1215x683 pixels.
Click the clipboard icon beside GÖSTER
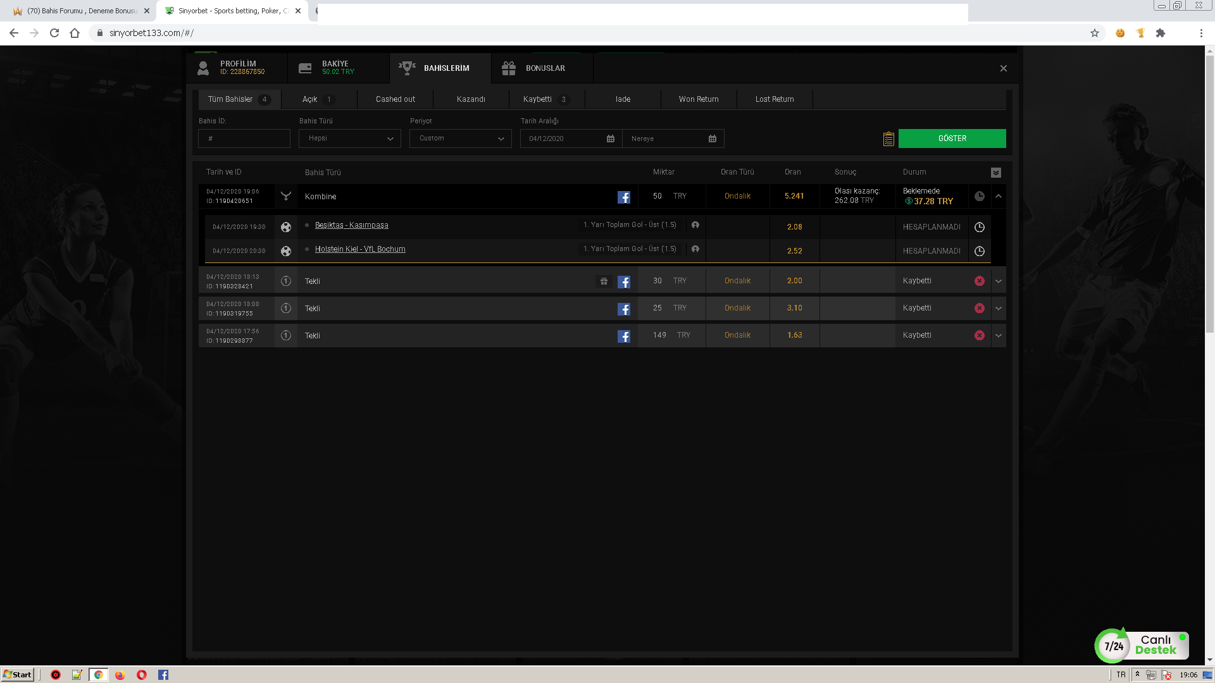click(x=888, y=138)
